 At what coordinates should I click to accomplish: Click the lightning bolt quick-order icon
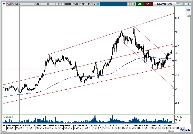click(x=130, y=4)
